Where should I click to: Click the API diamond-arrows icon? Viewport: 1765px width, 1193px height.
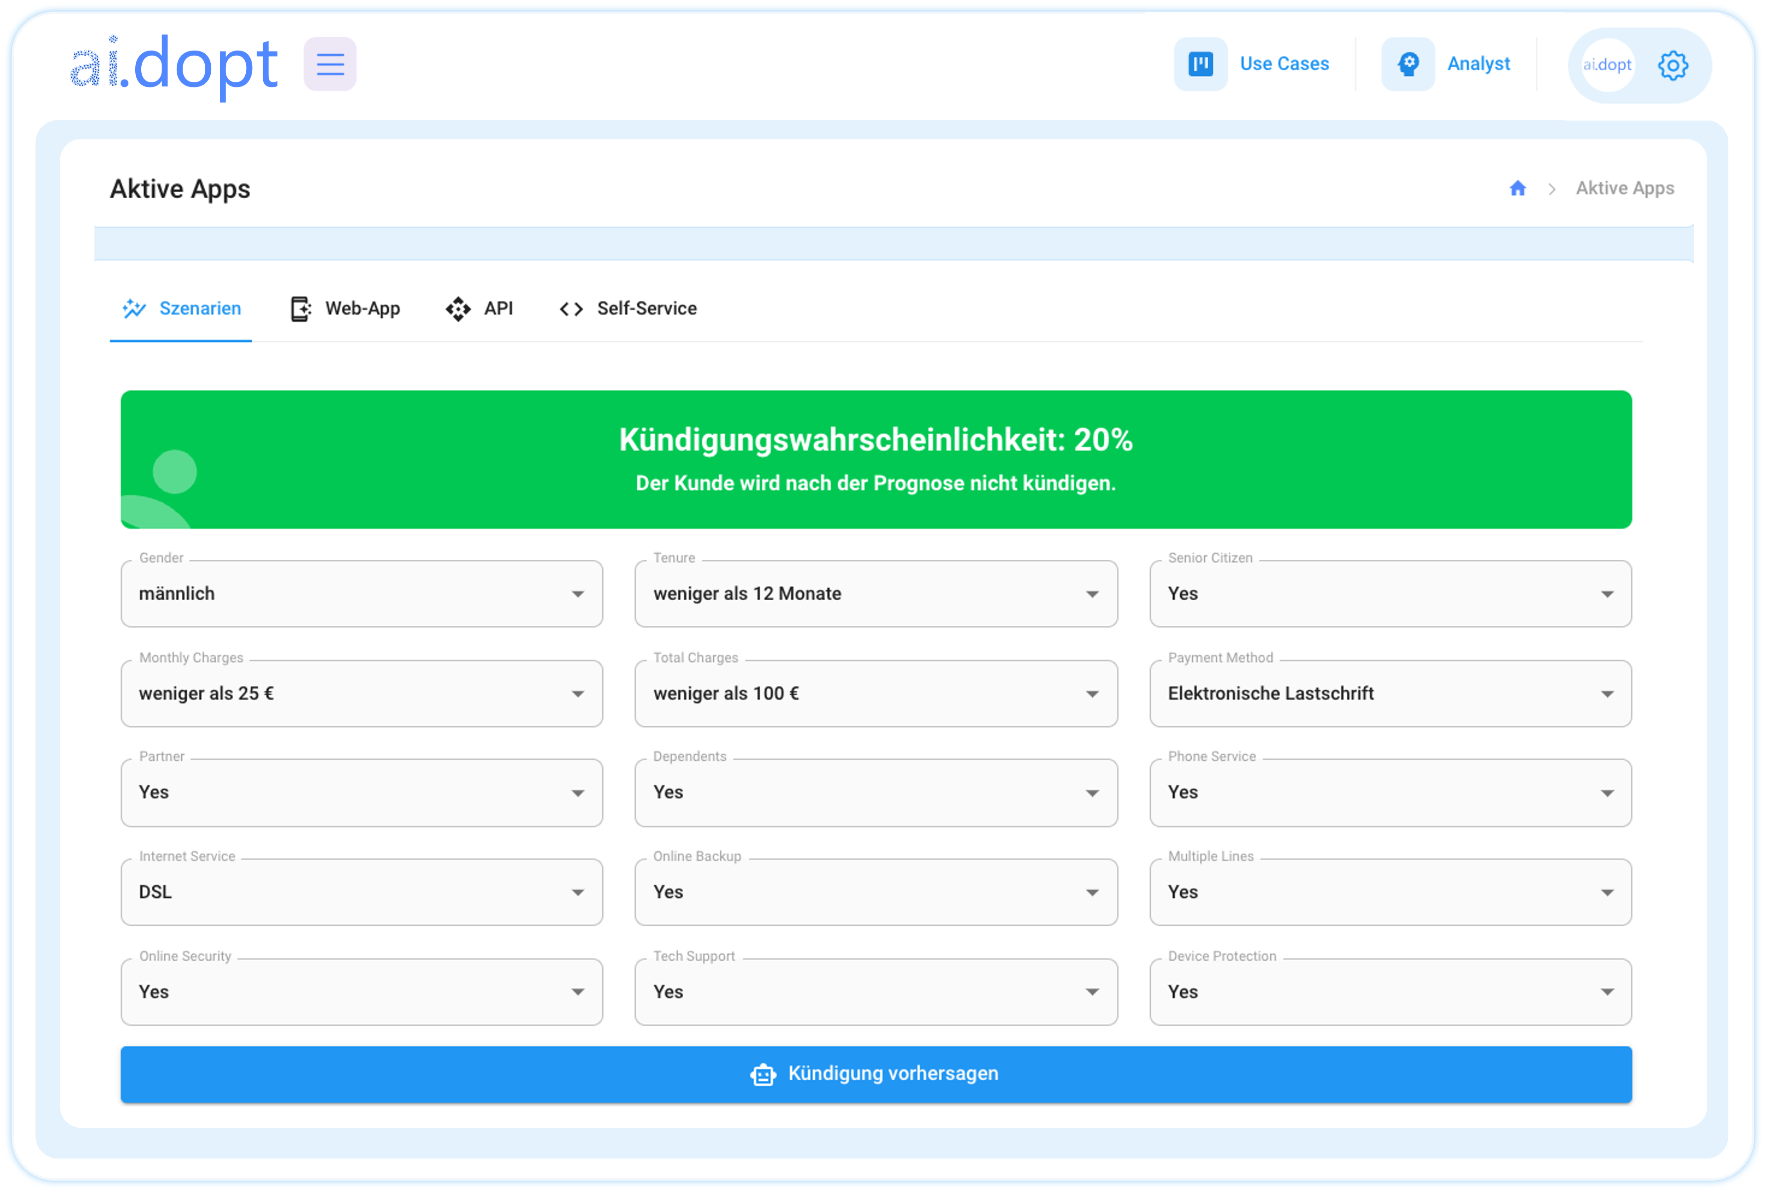(458, 309)
